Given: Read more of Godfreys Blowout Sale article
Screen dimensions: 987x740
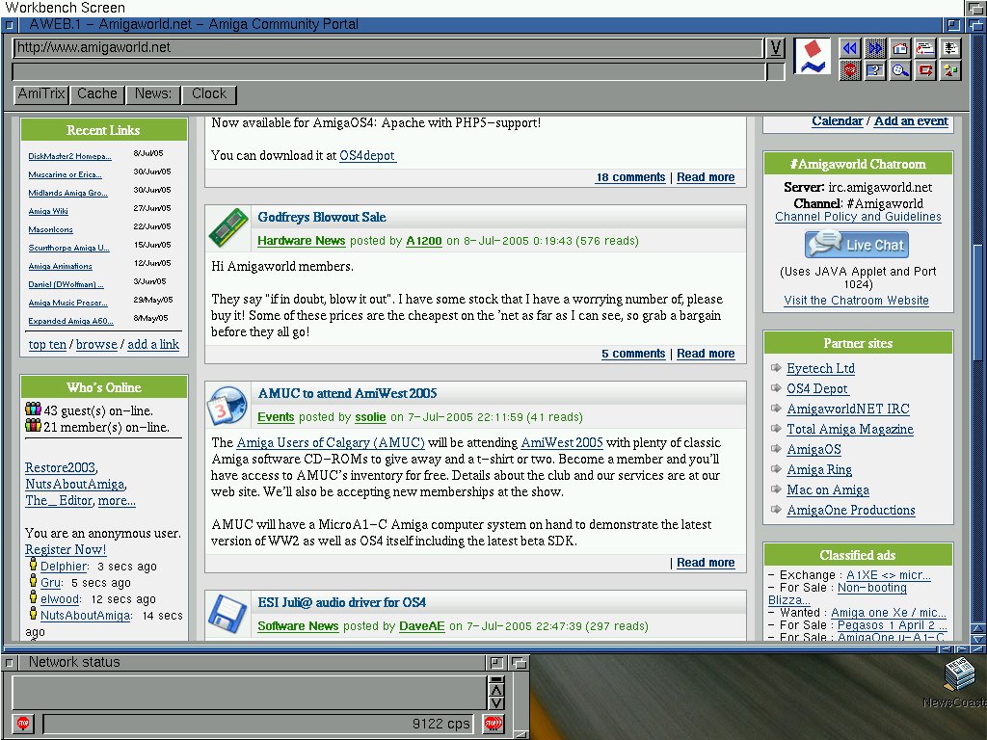Looking at the screenshot, I should (706, 354).
